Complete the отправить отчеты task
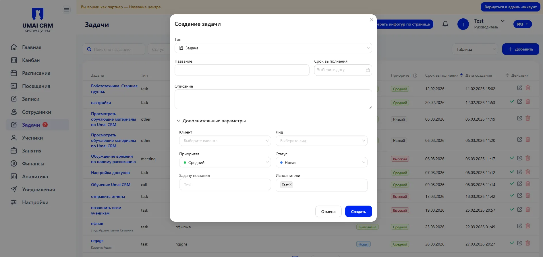 [512, 195]
